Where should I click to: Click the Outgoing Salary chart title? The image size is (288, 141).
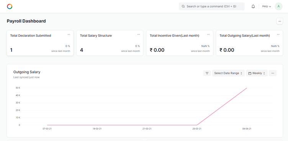27,72
